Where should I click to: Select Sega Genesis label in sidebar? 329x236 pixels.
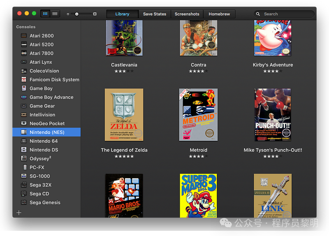tap(45, 202)
